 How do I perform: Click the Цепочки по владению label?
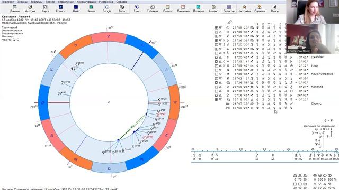(319, 126)
